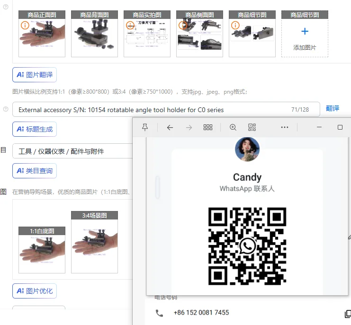Copy the phone number with the copy icon
The width and height of the screenshot is (351, 325).
pos(348,314)
